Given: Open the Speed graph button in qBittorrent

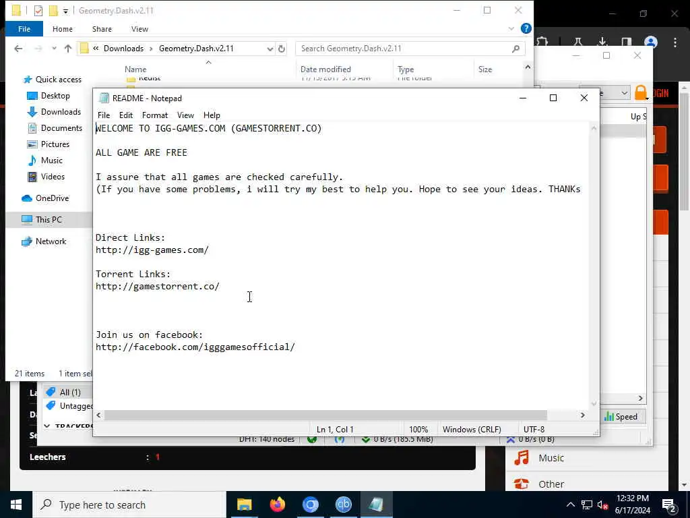Looking at the screenshot, I should click(x=621, y=416).
